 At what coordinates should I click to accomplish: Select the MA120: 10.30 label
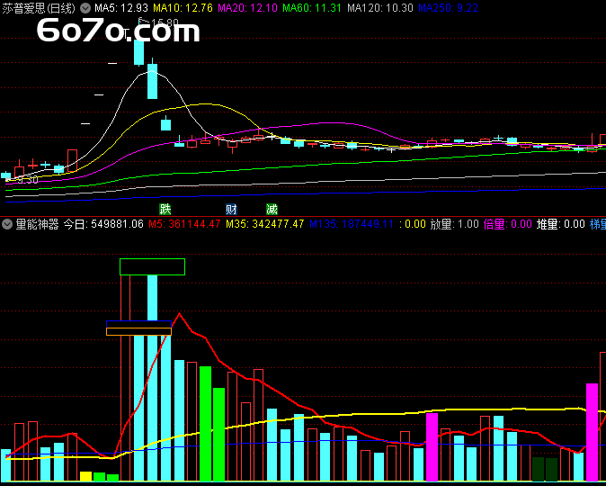pyautogui.click(x=380, y=8)
